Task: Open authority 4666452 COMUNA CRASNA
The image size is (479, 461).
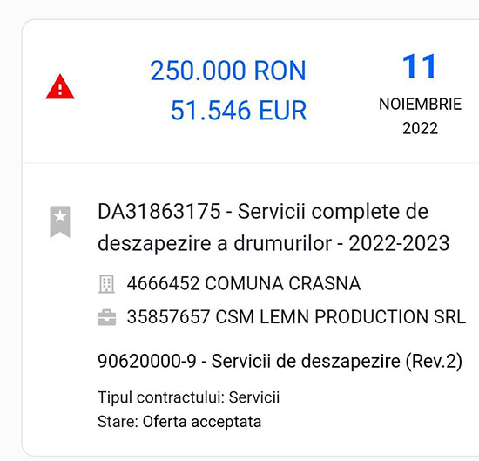Action: pos(244,283)
